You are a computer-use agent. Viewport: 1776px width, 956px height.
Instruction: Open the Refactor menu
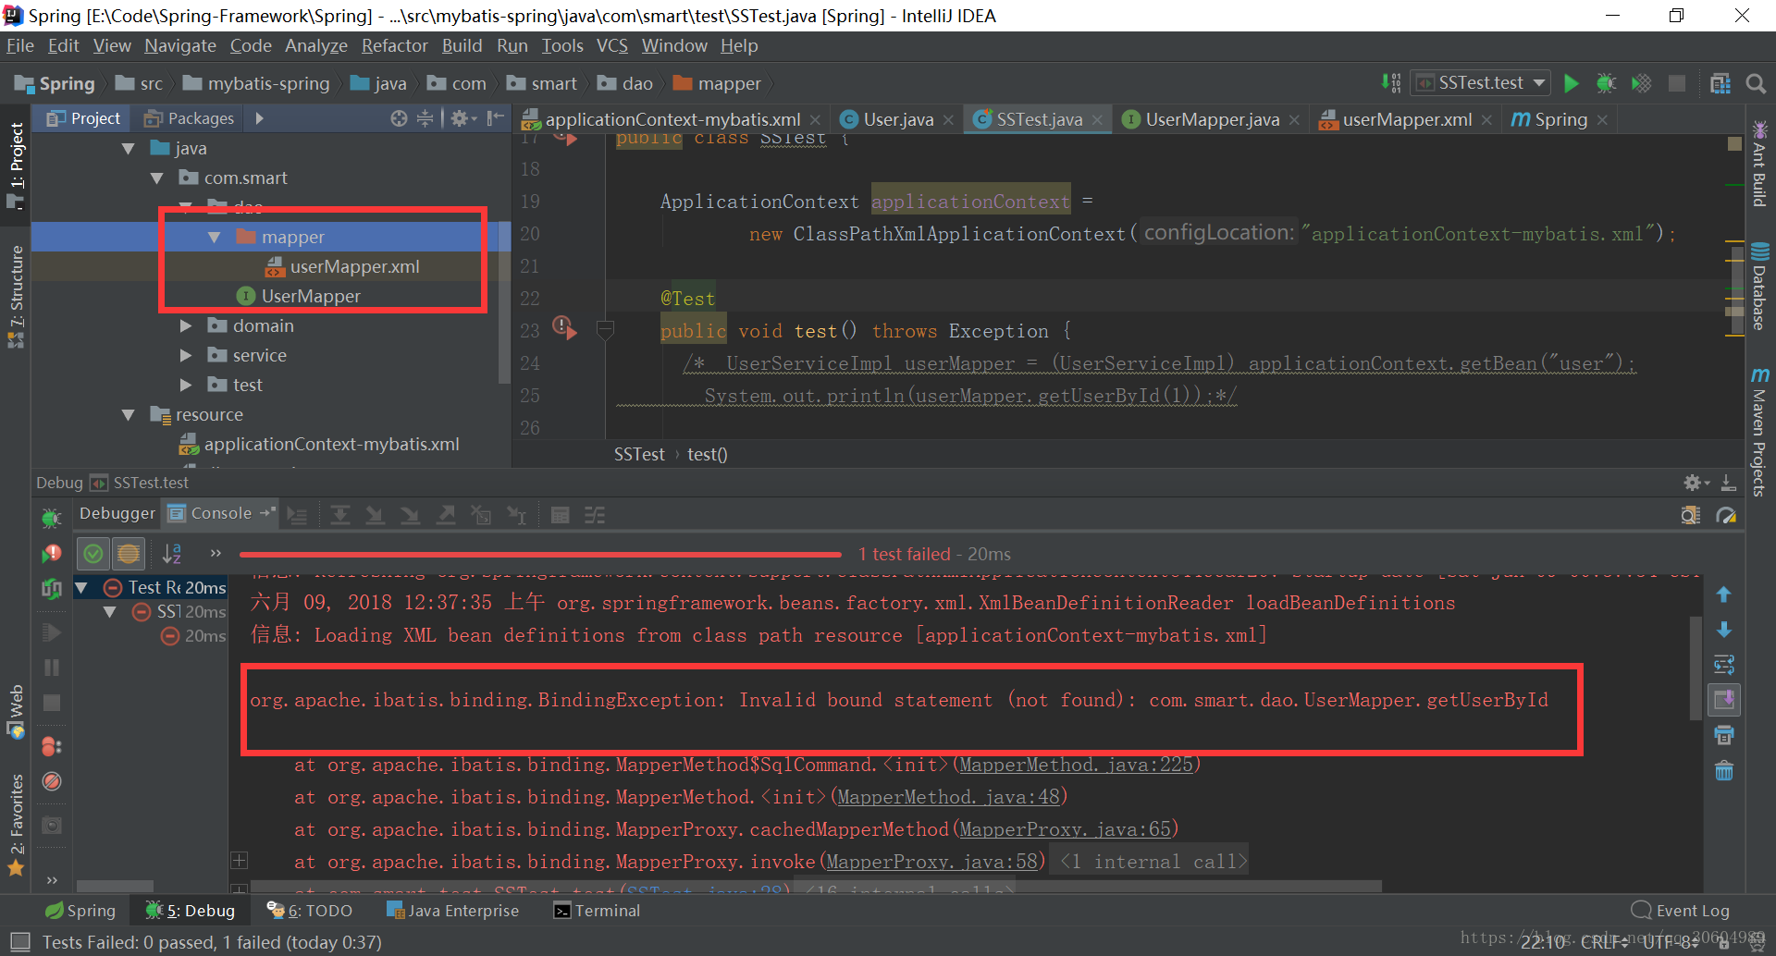[x=395, y=46]
